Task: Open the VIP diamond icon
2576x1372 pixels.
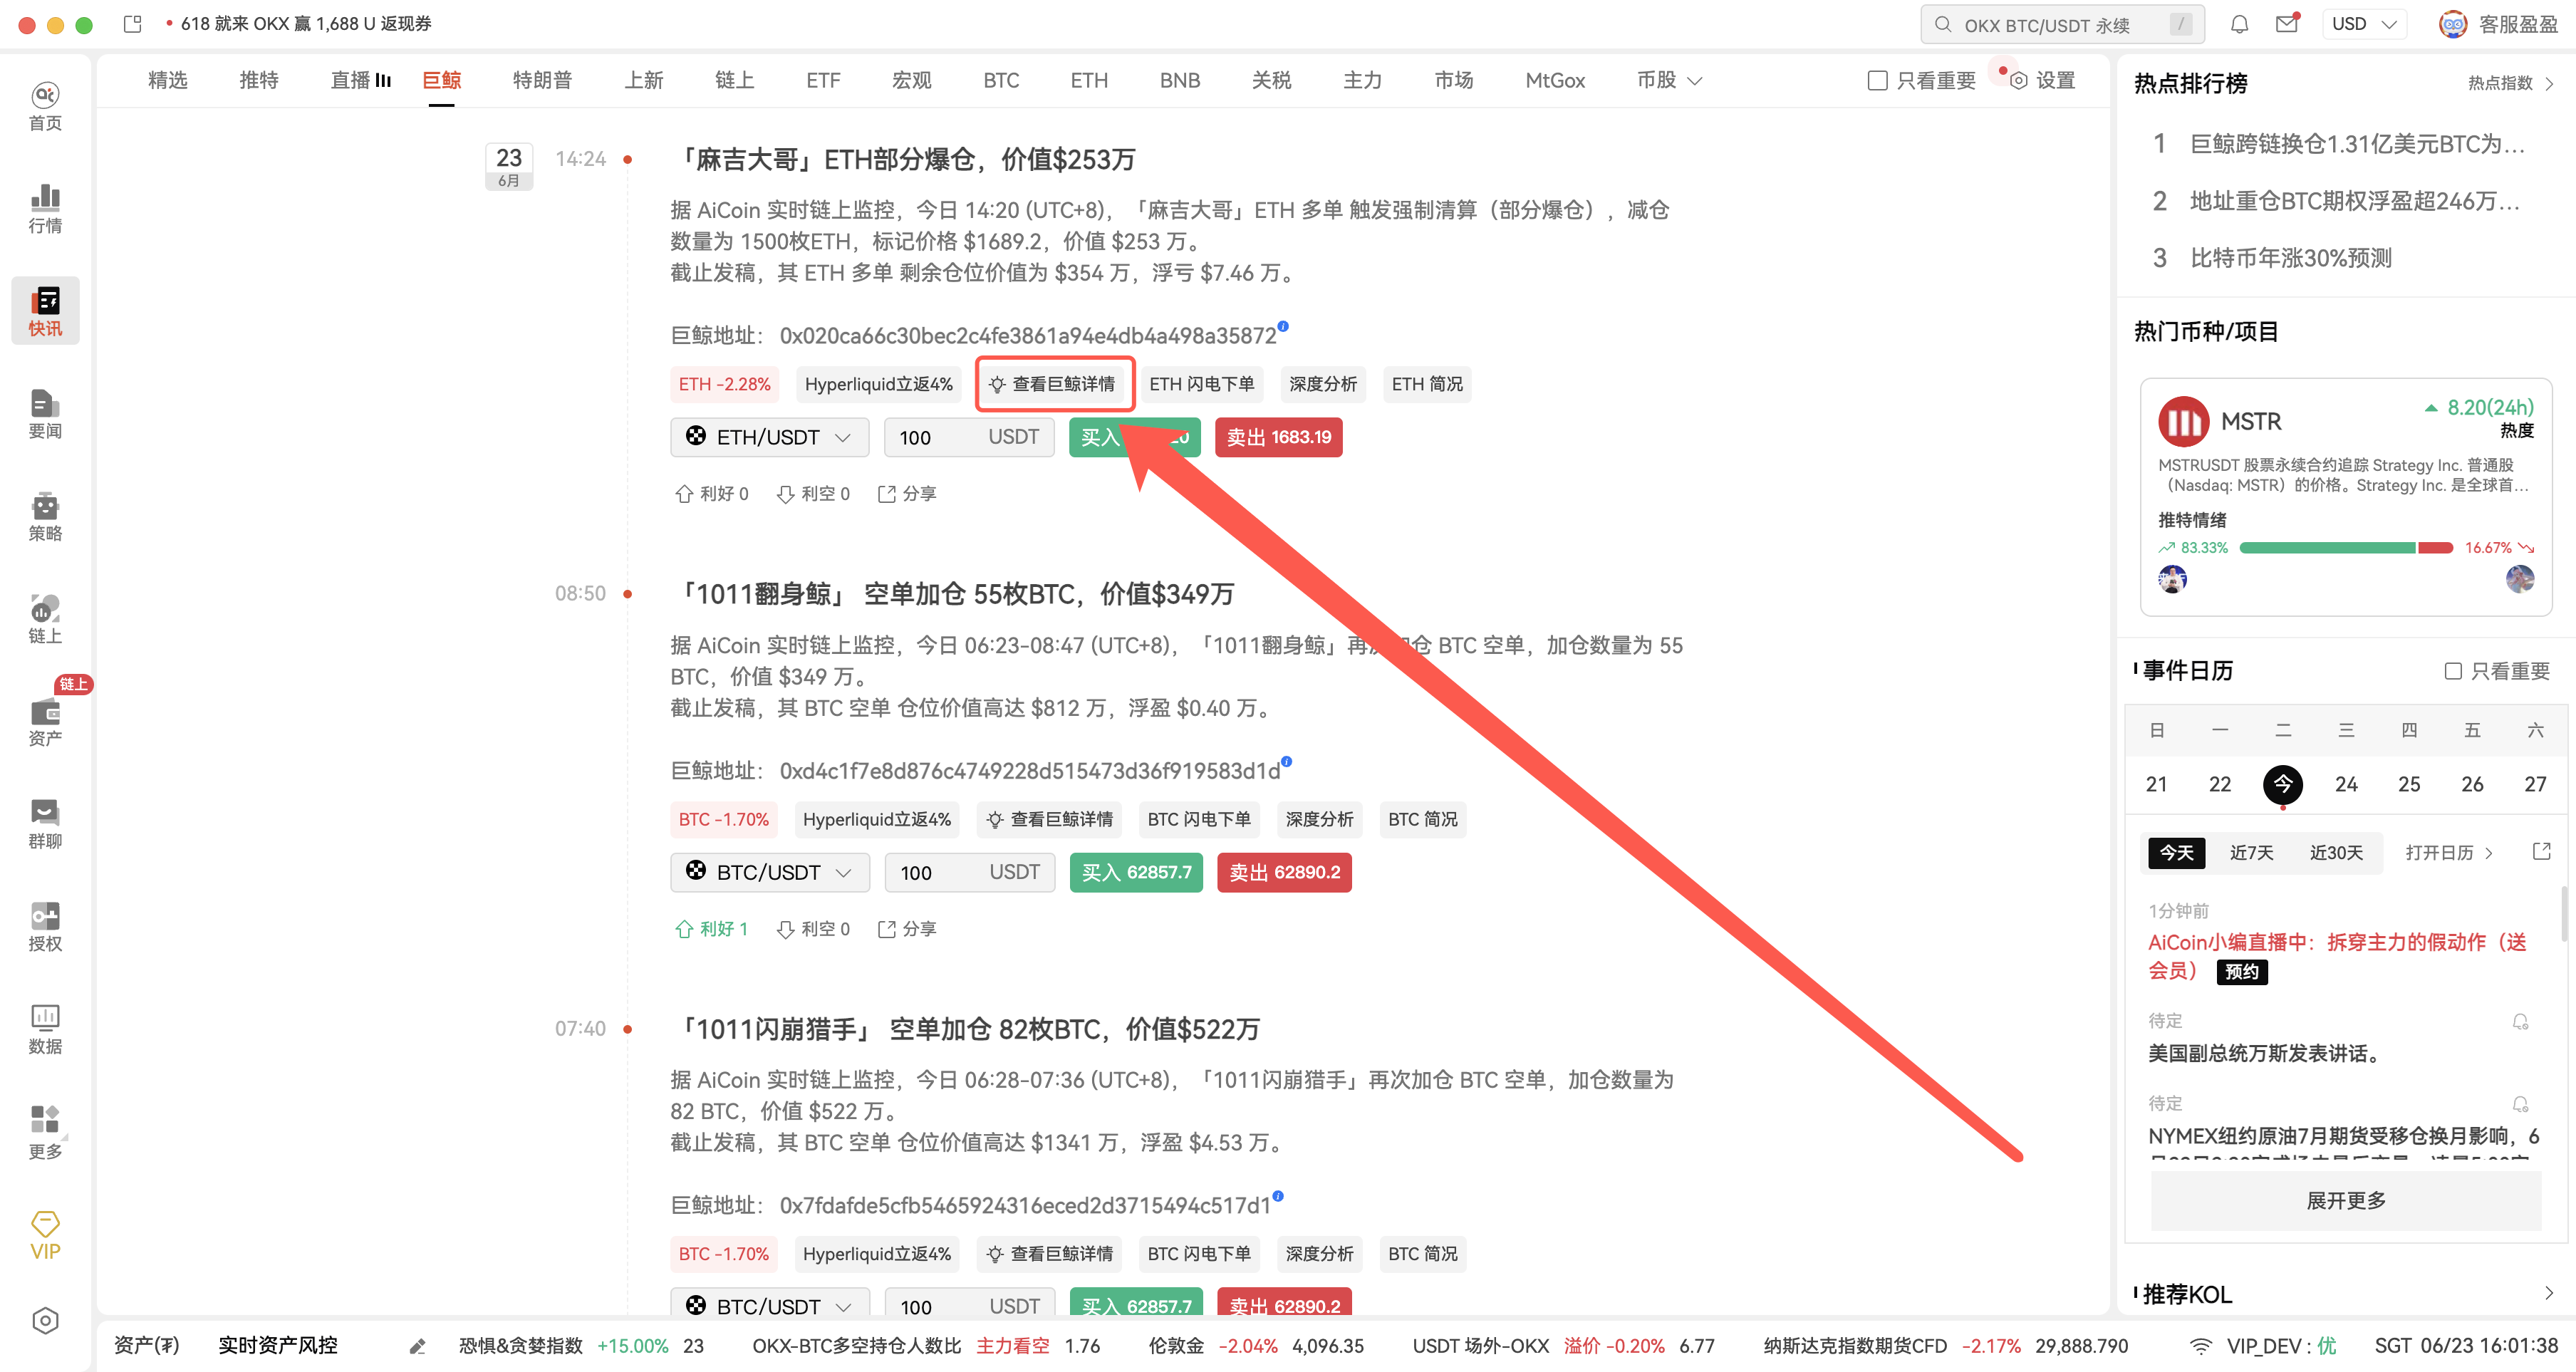Action: 45,1235
